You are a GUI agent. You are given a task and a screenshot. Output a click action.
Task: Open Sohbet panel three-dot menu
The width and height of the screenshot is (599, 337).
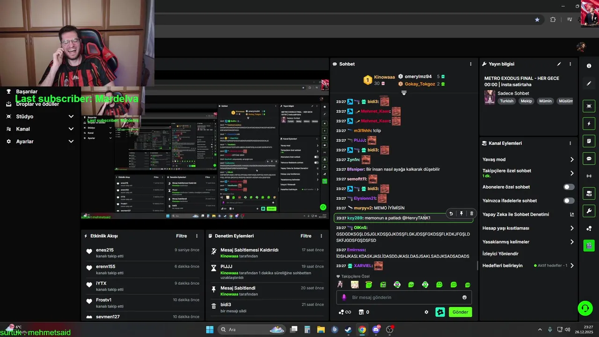(x=471, y=64)
